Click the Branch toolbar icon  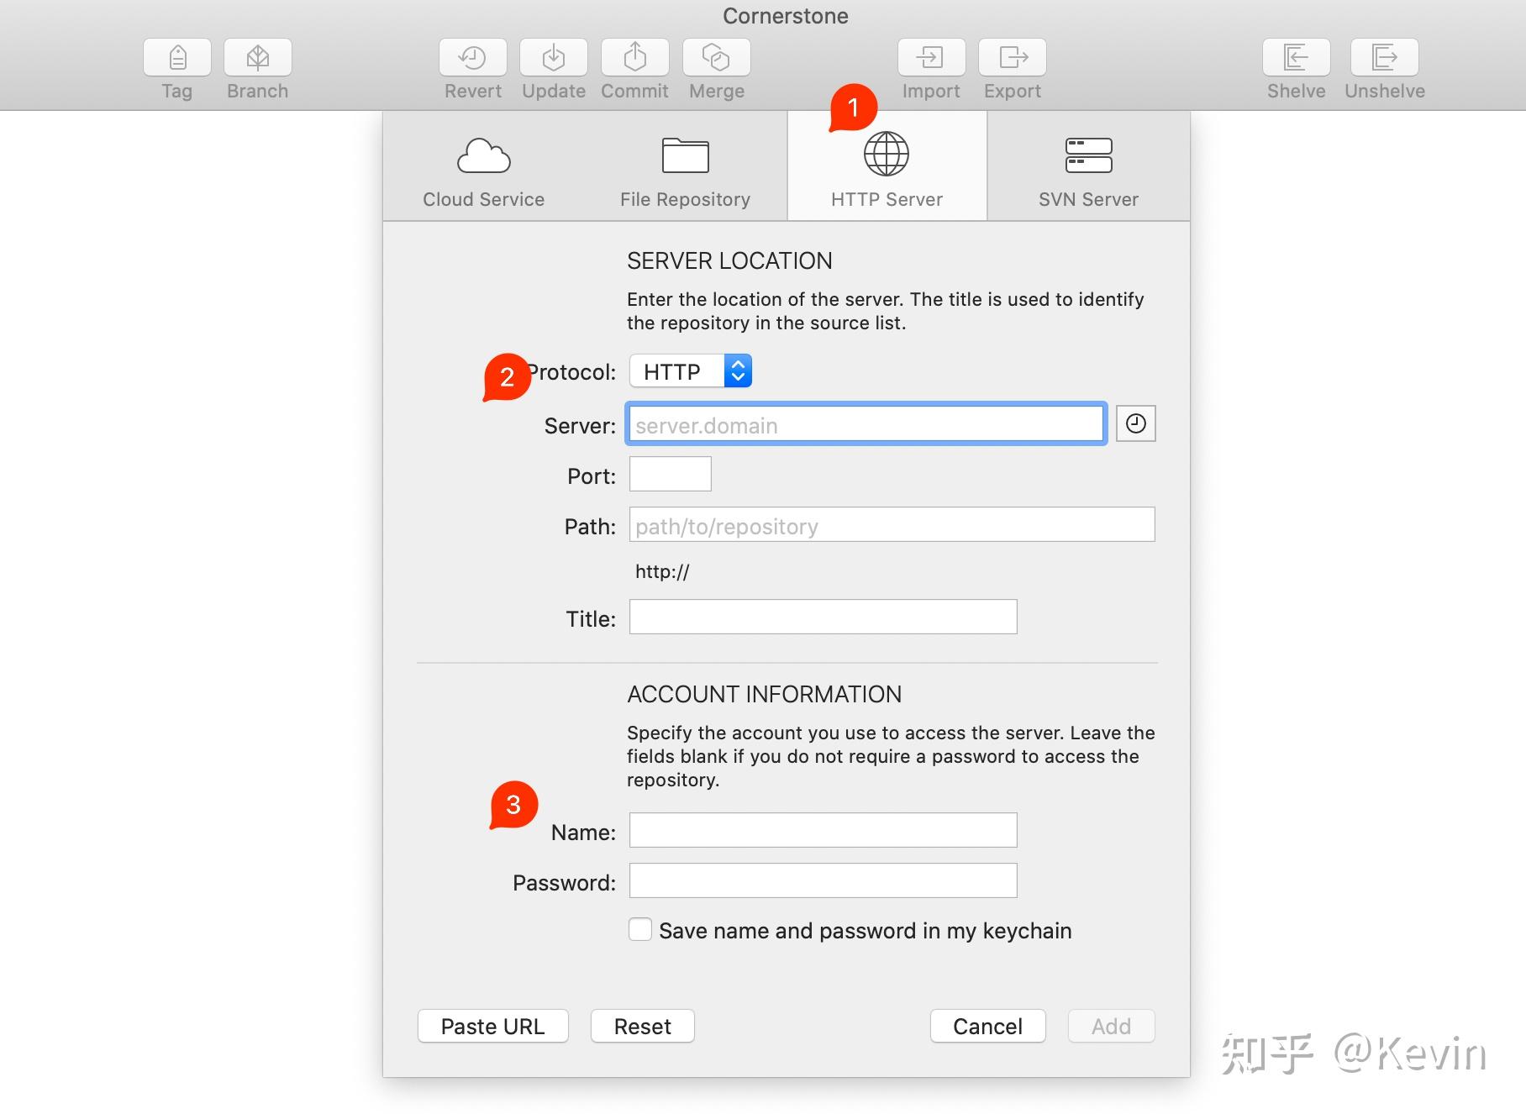click(257, 57)
